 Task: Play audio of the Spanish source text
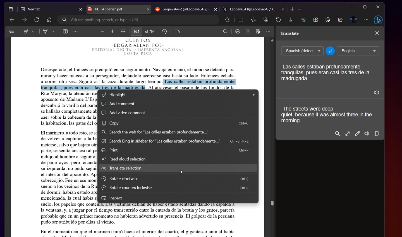(x=377, y=92)
